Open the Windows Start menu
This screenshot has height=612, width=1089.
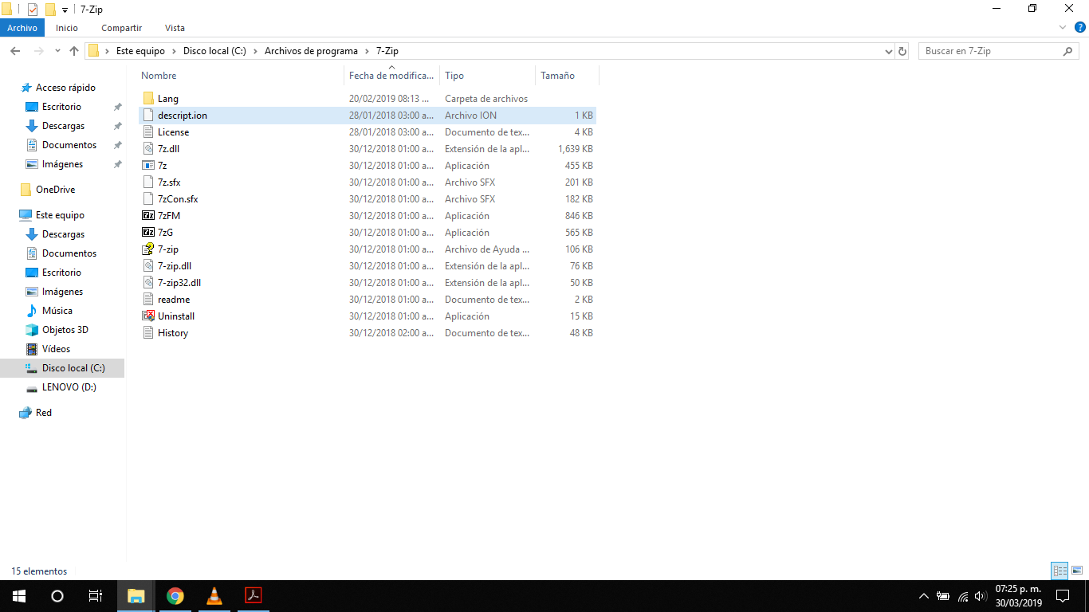[19, 596]
